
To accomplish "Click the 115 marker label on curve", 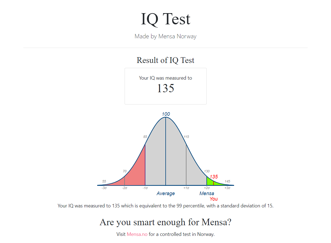I will pos(186,137).
